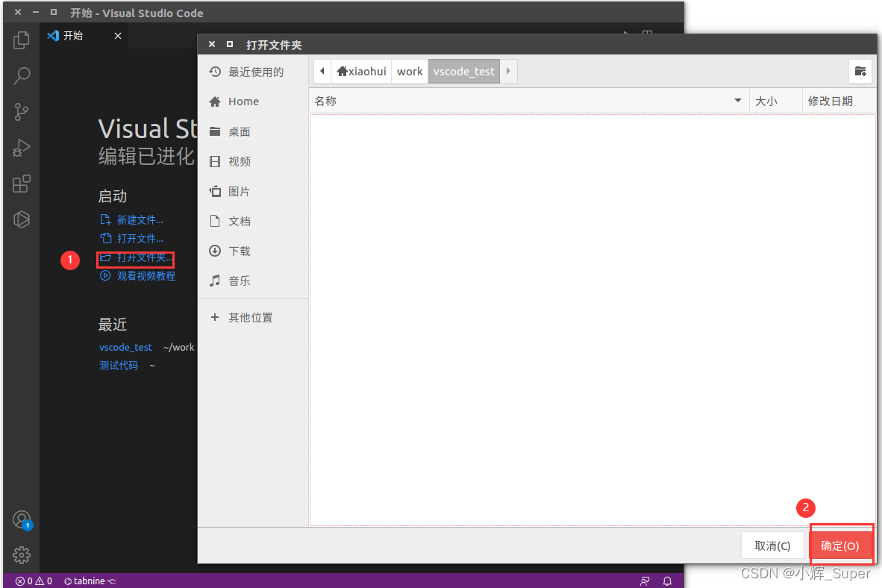Click the feedback icon in status bar
This screenshot has width=882, height=588.
coord(645,581)
